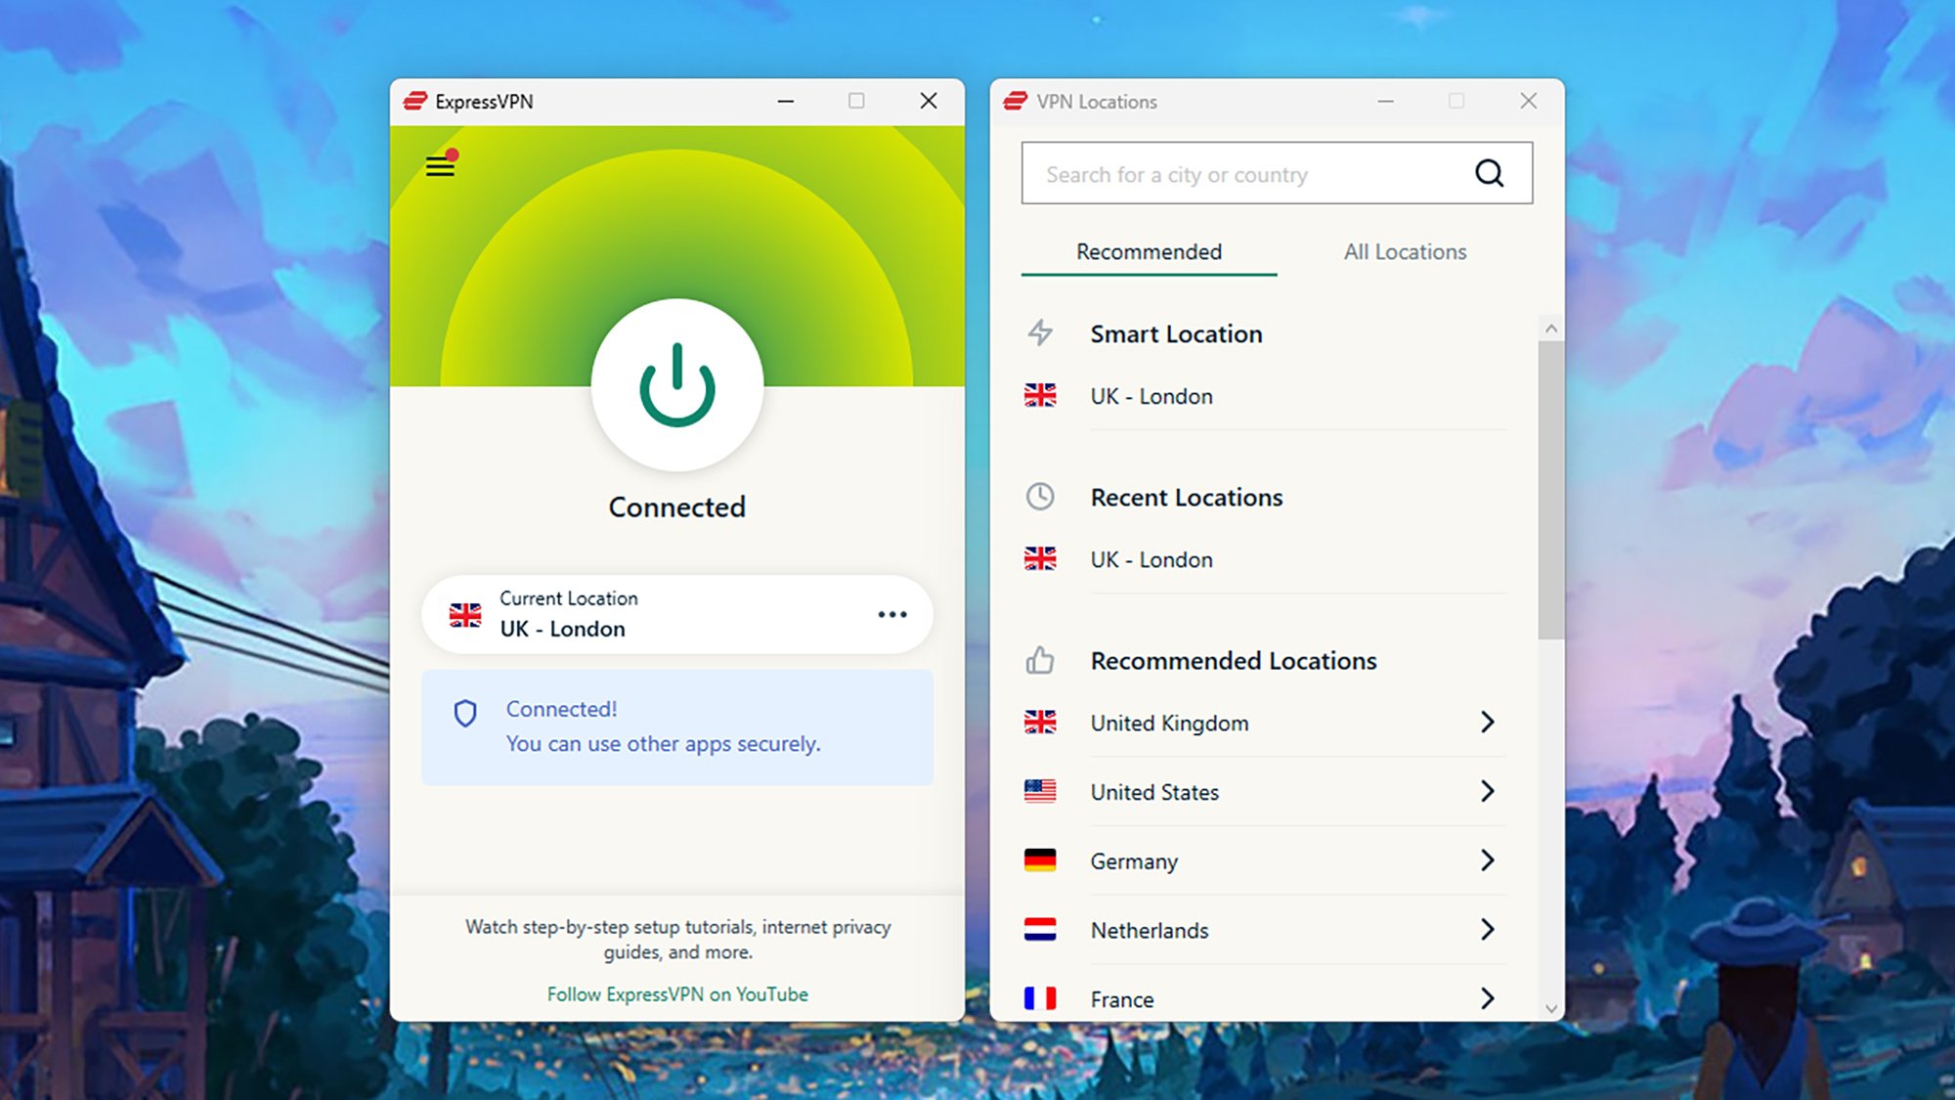1955x1100 pixels.
Task: Select United Kingdom in recommended list
Action: [1264, 723]
